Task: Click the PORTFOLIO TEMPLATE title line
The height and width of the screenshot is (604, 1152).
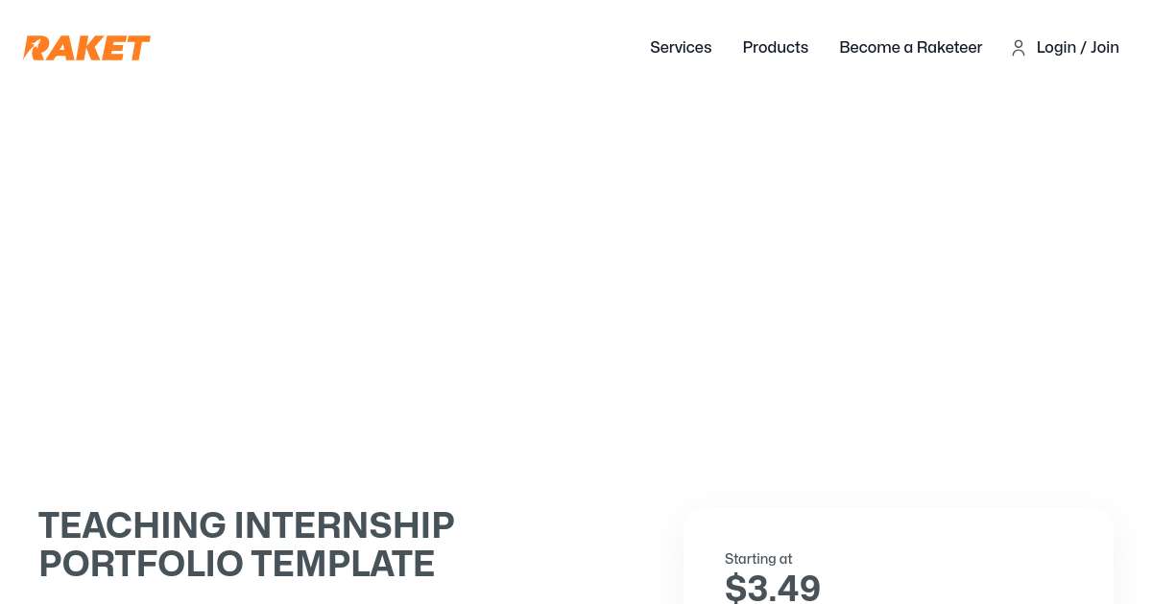Action: (x=236, y=564)
